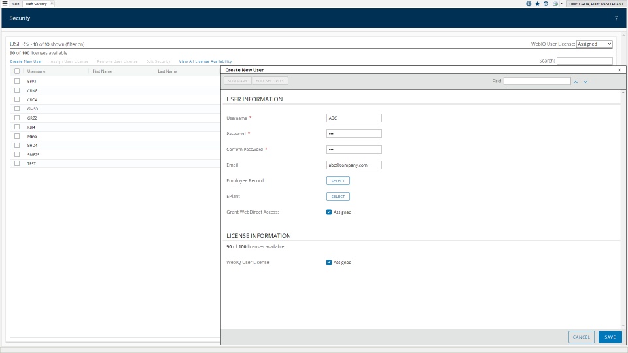Check the KBI4 user checkbox
This screenshot has height=353, width=628.
tap(17, 127)
